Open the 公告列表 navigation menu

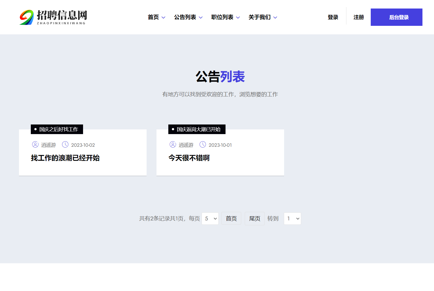coord(185,17)
